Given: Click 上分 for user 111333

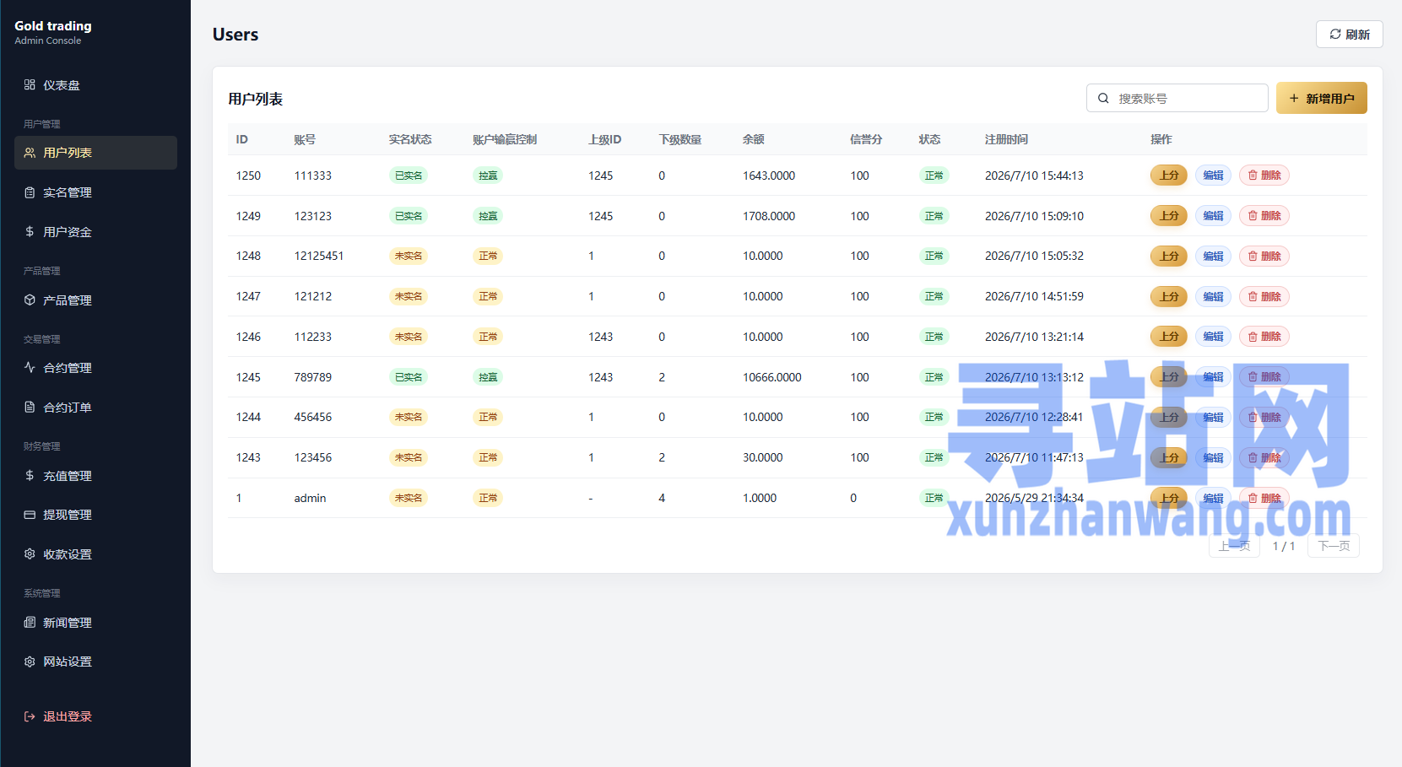Looking at the screenshot, I should (x=1169, y=176).
